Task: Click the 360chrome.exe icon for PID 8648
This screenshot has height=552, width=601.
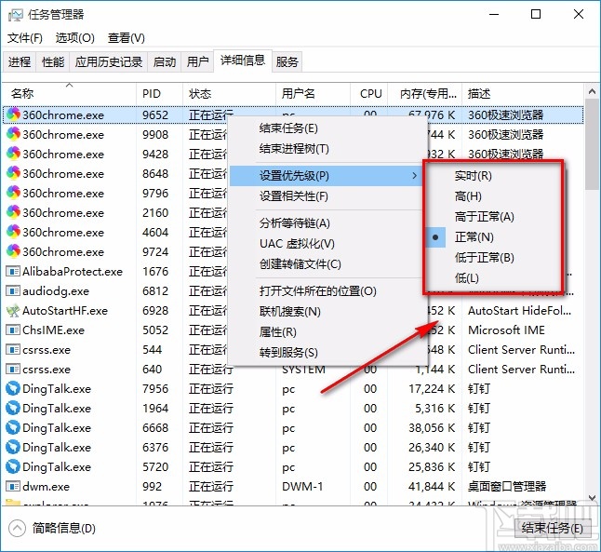Action: (13, 173)
